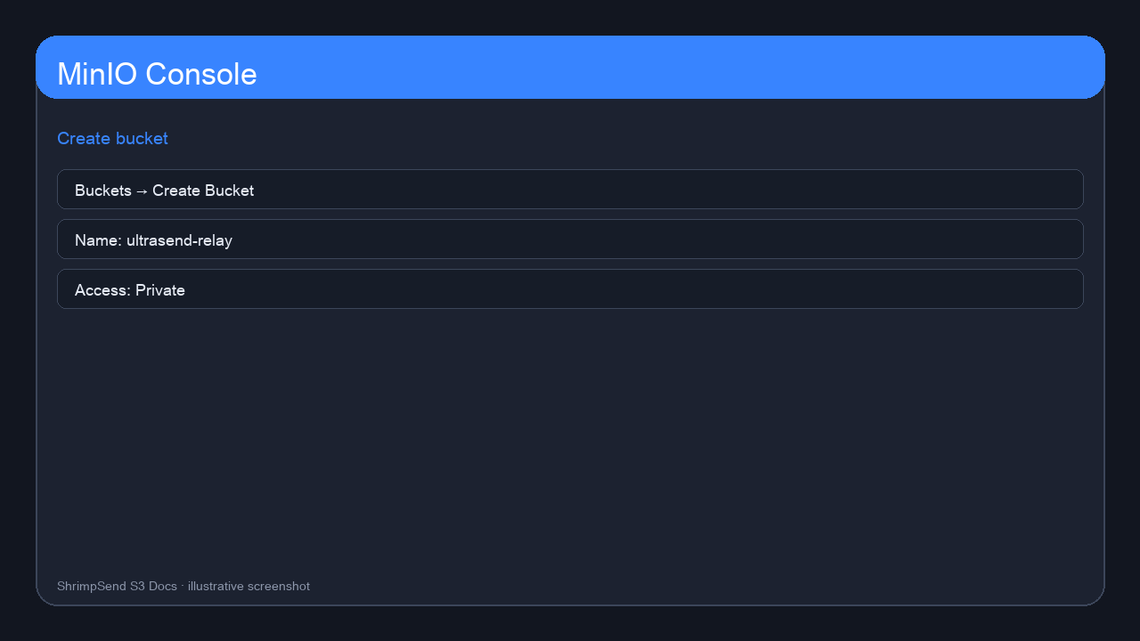Open the Access: Private setting row

[x=570, y=289]
